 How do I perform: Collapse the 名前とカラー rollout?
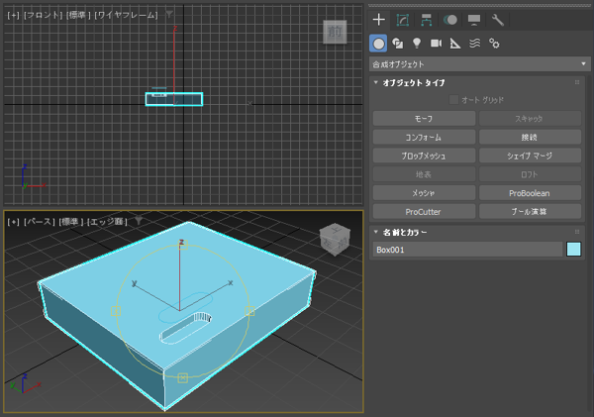(x=376, y=232)
